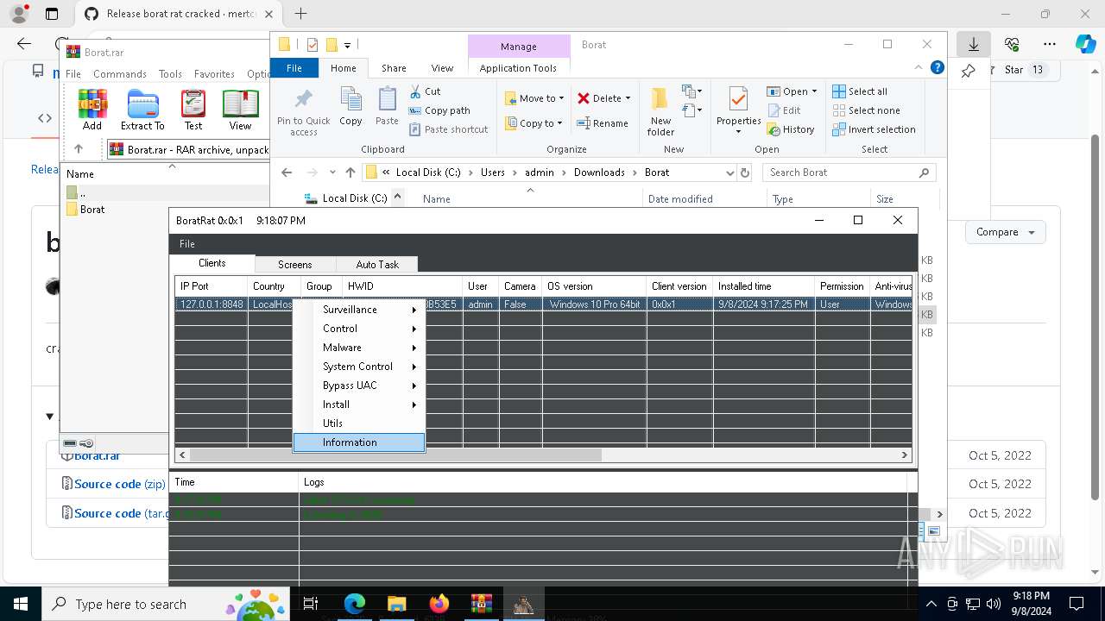Open Customize Quick Access Toolbar dropdown in Explorer
The image size is (1105, 621).
tap(347, 45)
